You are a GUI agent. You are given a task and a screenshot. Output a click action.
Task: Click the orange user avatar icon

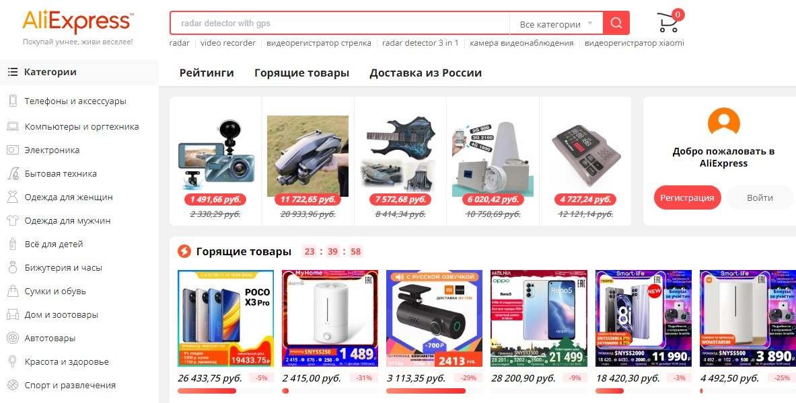[x=723, y=121]
